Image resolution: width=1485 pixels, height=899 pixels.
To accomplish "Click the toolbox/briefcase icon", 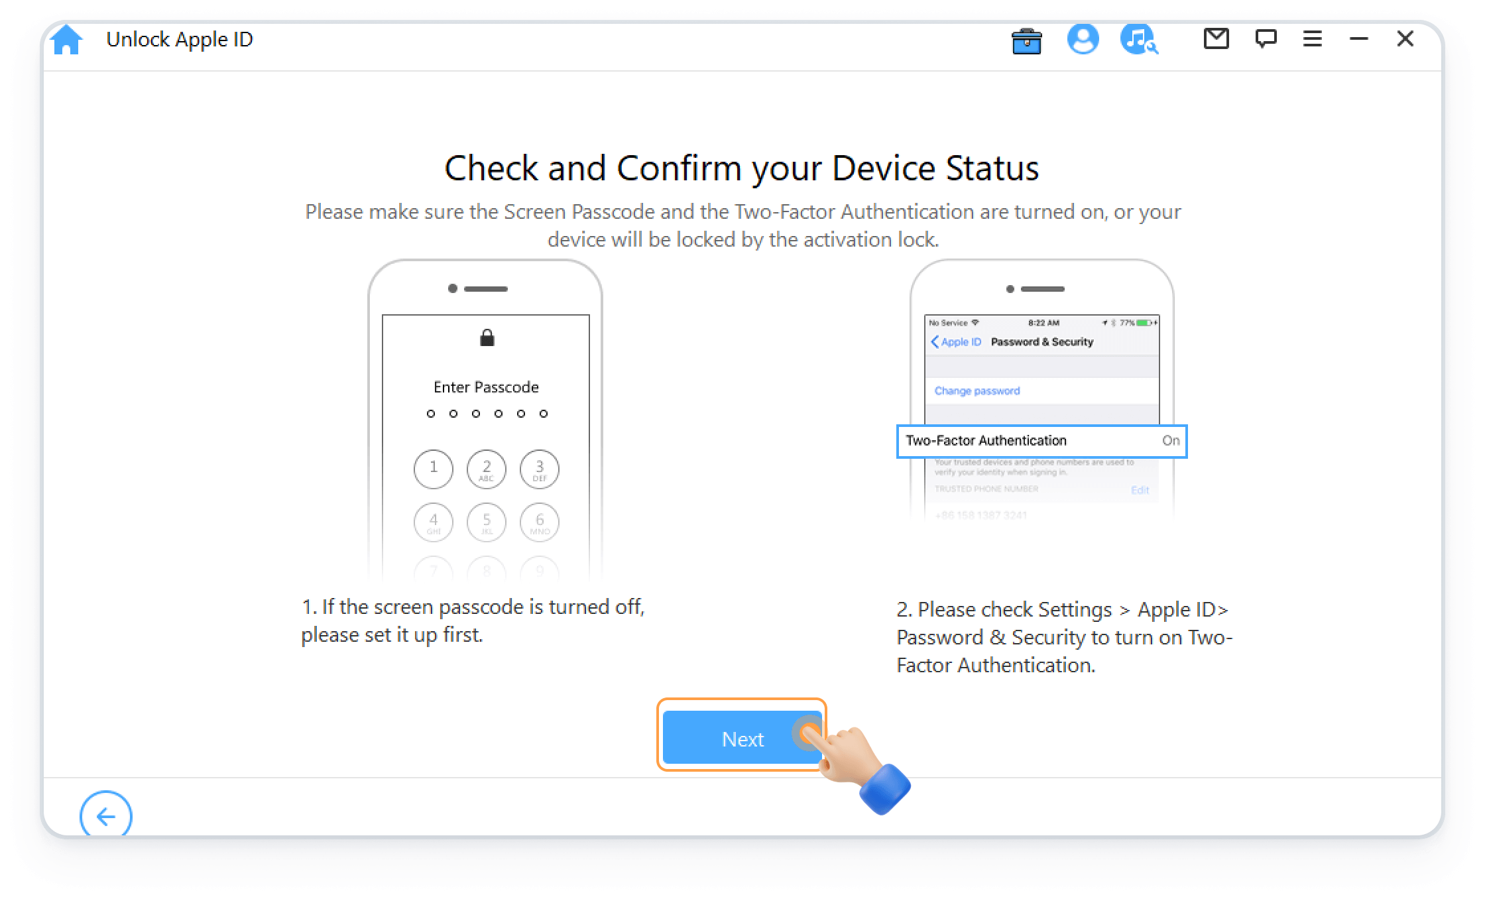I will pyautogui.click(x=1026, y=40).
